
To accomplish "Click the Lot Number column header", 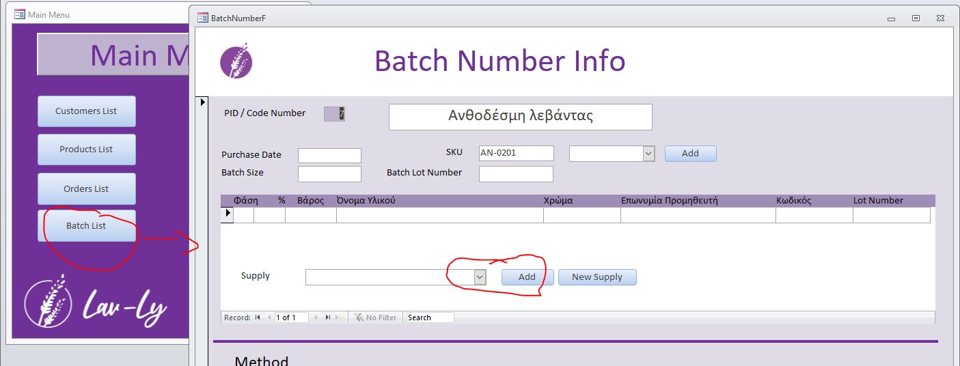I will click(x=878, y=201).
